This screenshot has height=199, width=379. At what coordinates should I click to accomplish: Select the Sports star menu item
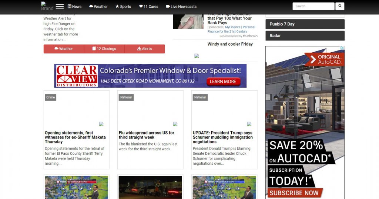123,7
